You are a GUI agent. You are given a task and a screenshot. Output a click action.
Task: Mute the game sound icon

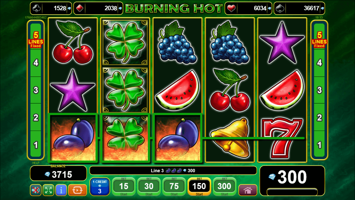(x=36, y=190)
